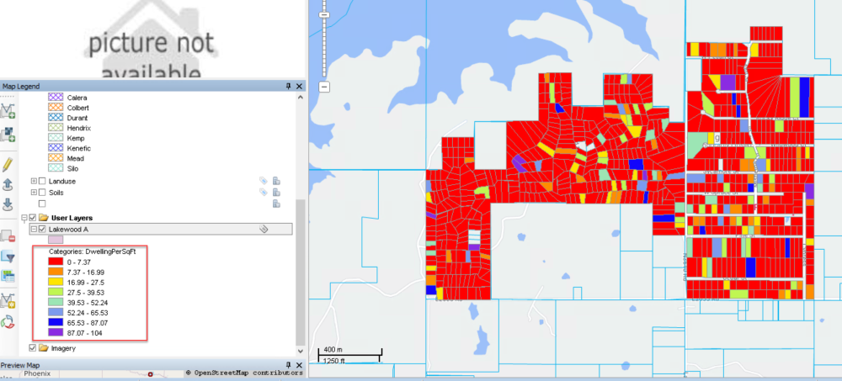
Task: Click the Categories: DwellingPerSqFt heading
Action: tap(93, 251)
